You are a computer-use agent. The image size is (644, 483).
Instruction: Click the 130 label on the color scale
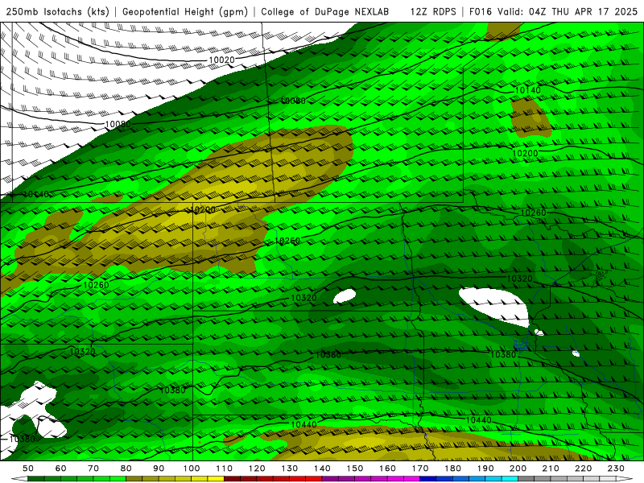click(x=289, y=469)
